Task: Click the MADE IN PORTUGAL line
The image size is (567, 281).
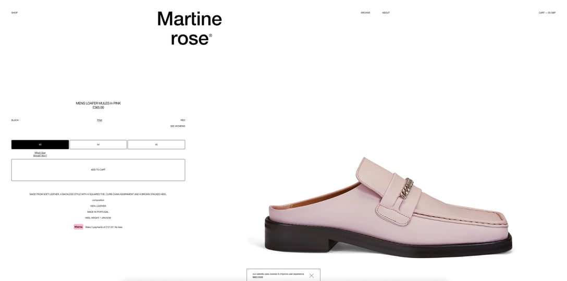Action: click(x=98, y=212)
